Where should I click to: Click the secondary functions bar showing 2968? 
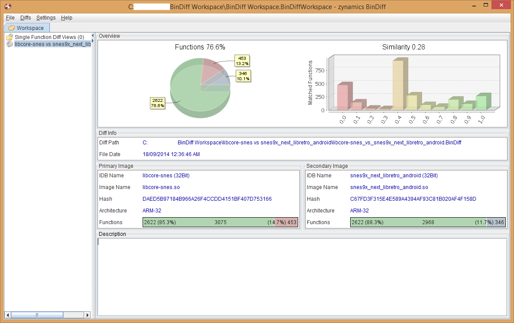[428, 222]
